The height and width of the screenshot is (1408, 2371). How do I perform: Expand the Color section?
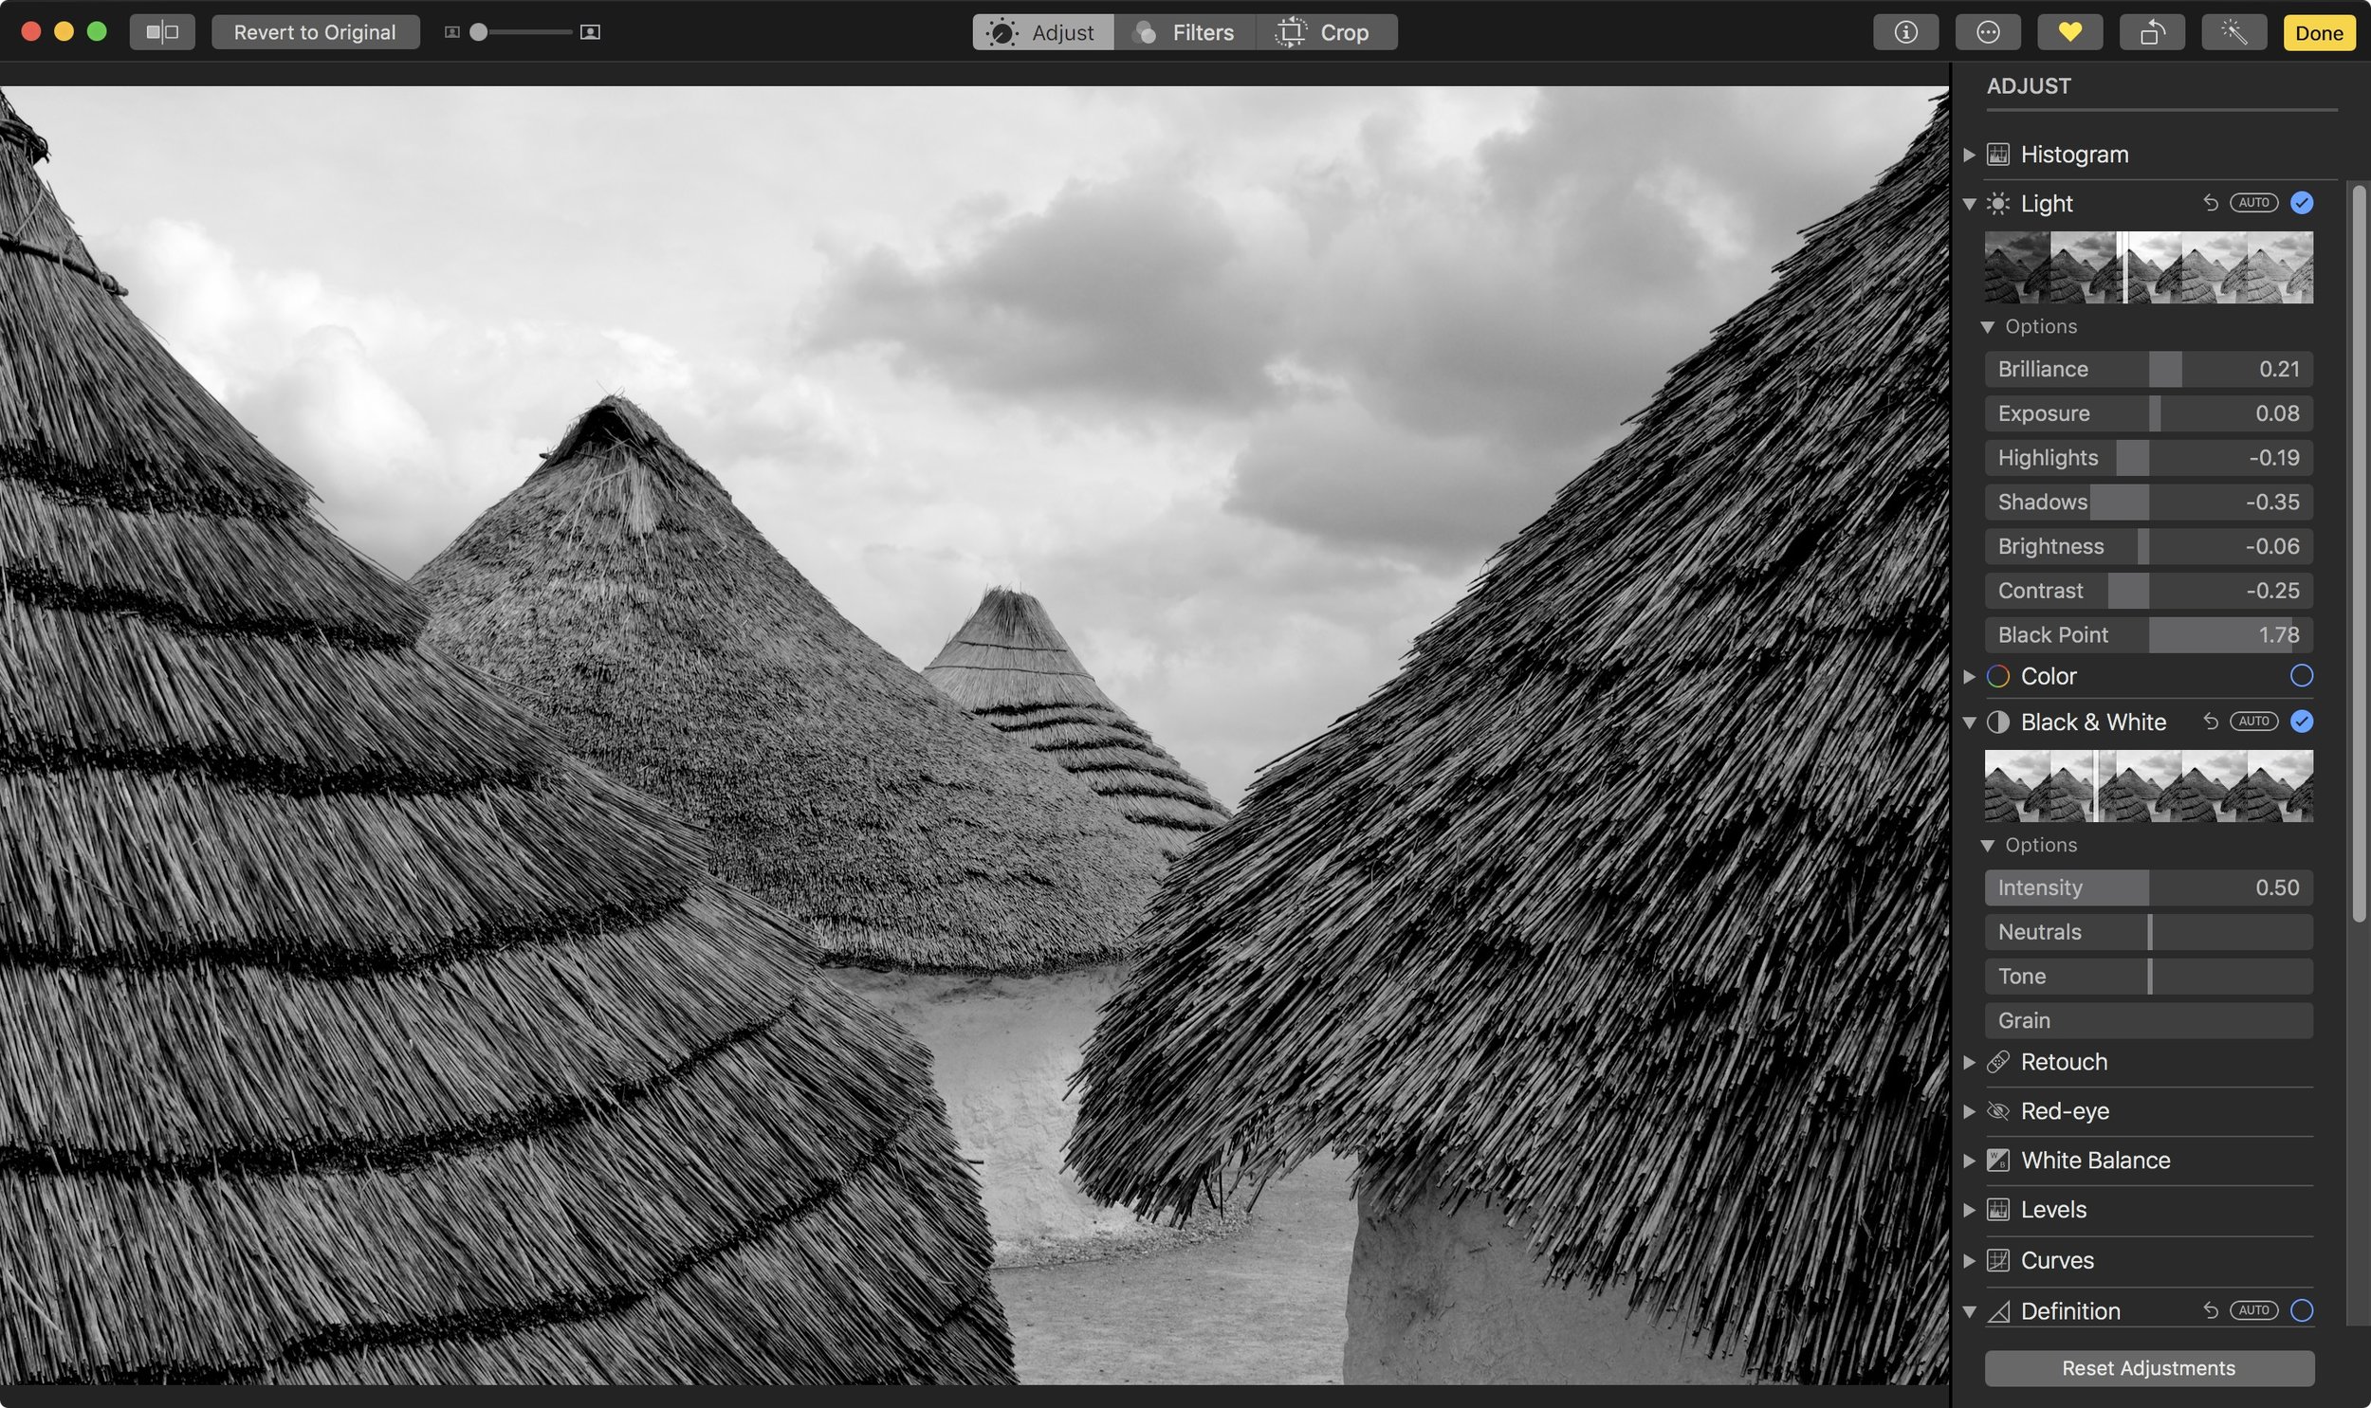click(x=1969, y=675)
